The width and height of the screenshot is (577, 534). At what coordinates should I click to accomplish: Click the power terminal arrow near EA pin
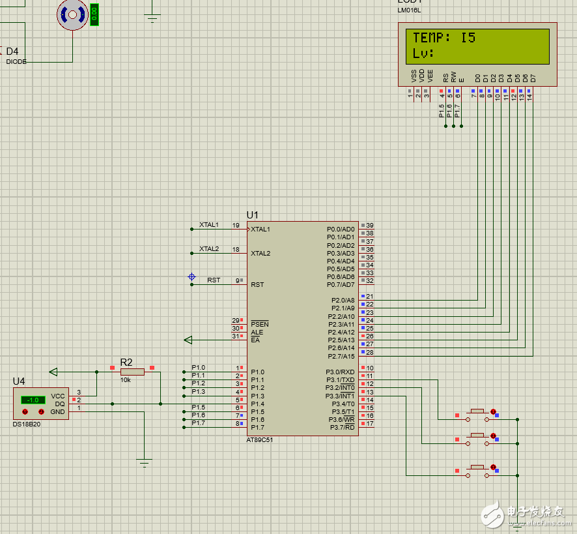click(188, 340)
